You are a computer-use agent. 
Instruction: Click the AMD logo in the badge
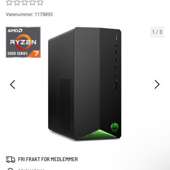tap(15, 31)
